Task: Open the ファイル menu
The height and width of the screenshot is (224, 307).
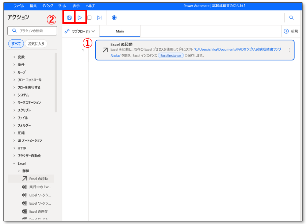Action: [x=19, y=6]
